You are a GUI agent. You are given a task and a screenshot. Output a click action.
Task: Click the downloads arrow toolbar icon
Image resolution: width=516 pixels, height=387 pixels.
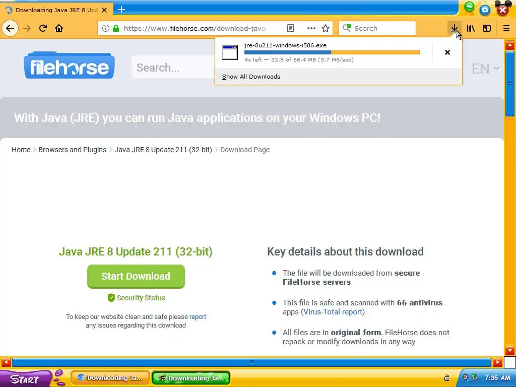(455, 28)
